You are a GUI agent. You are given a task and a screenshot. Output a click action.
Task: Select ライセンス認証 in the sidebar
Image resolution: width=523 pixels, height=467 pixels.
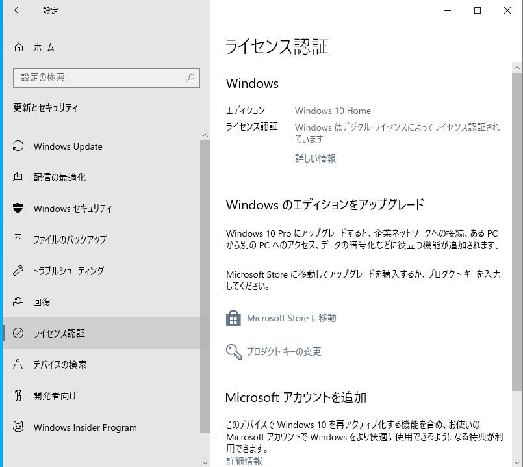(101, 333)
